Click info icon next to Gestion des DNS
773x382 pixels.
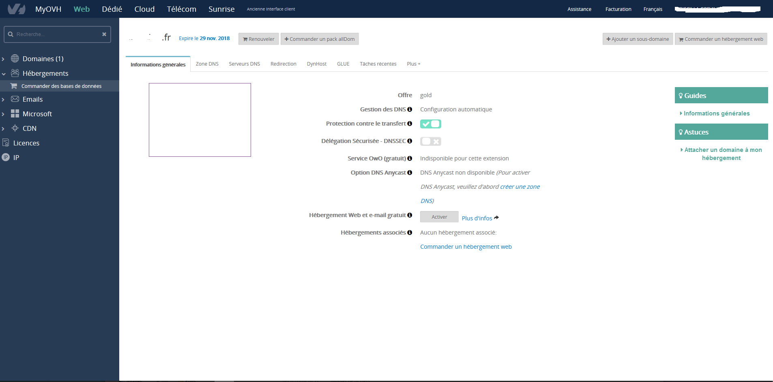pyautogui.click(x=410, y=109)
